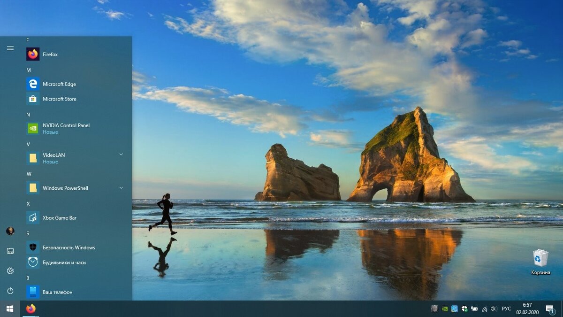Open Settings gear in Start sidebar

(x=10, y=271)
